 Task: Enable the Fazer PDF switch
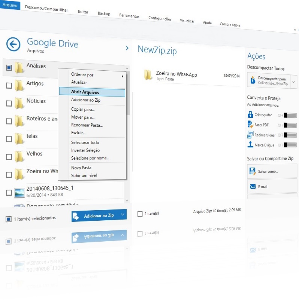click(290, 125)
